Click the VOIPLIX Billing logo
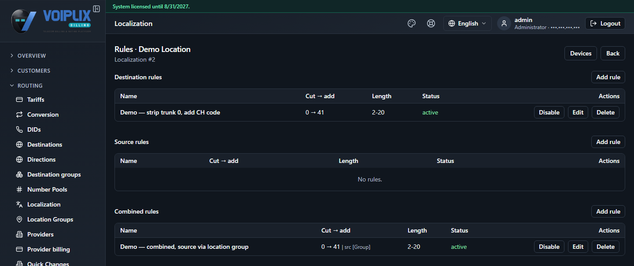Image resolution: width=634 pixels, height=266 pixels. pos(51,21)
